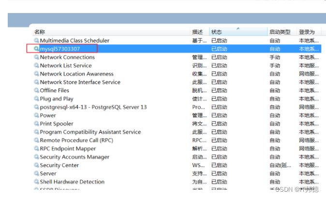Click the gear icon beside mysql57303307
The height and width of the screenshot is (197, 326).
coord(36,49)
